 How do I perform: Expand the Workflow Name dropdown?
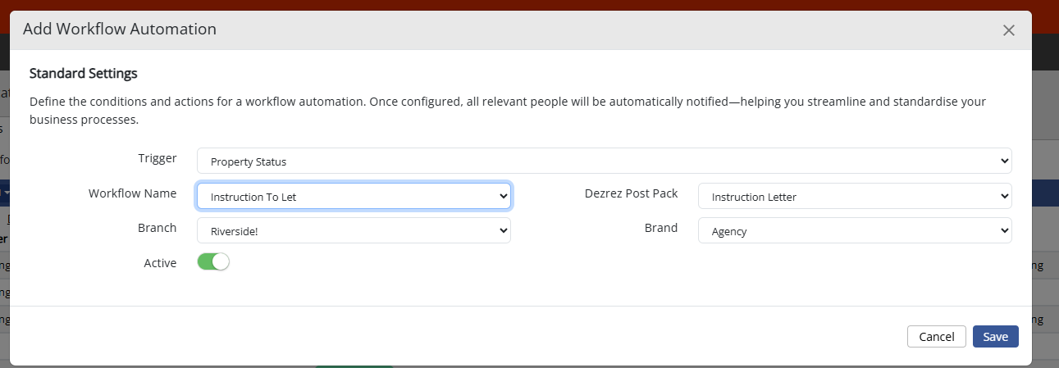coord(354,197)
